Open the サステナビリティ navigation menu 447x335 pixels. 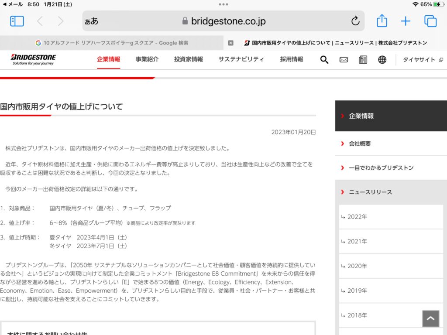(x=241, y=59)
